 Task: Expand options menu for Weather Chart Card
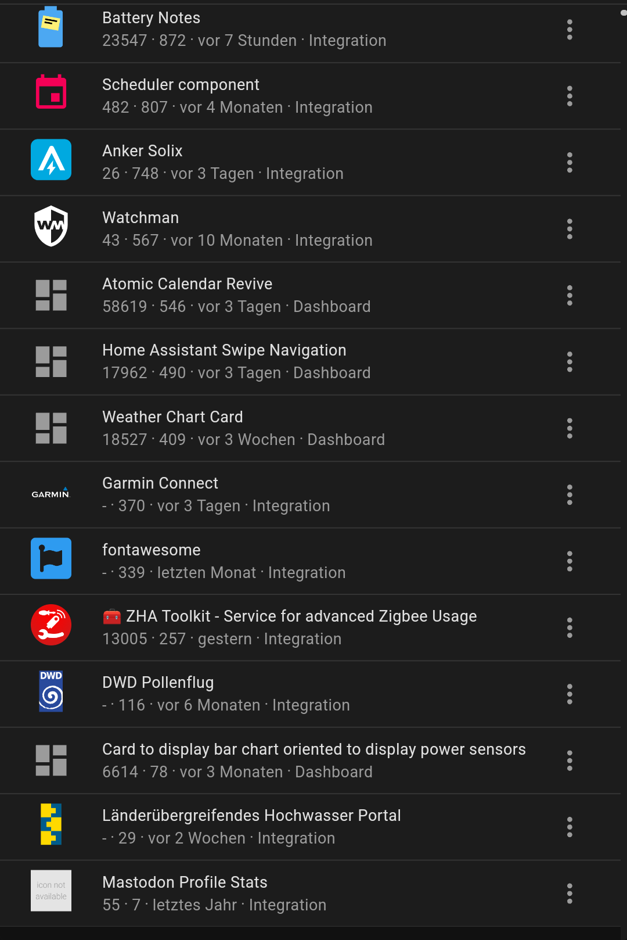pos(570,429)
